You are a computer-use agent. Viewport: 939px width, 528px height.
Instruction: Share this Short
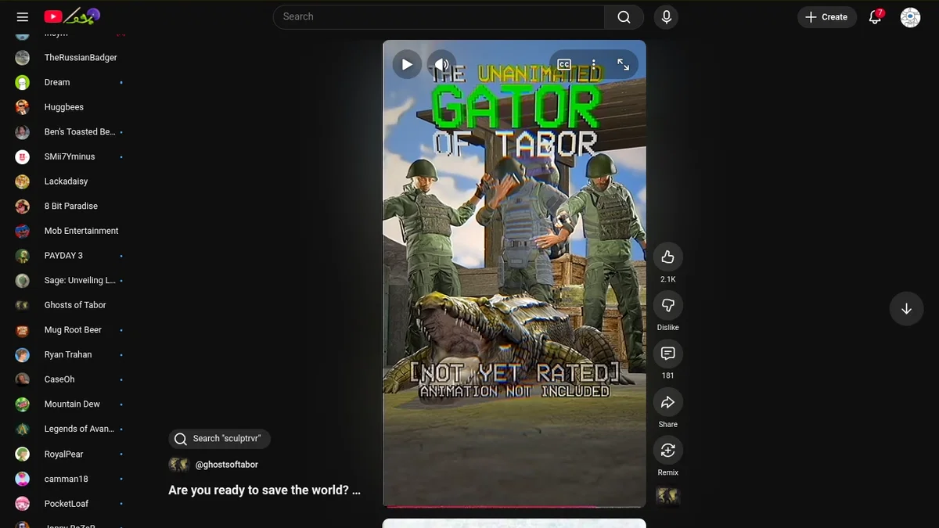667,402
